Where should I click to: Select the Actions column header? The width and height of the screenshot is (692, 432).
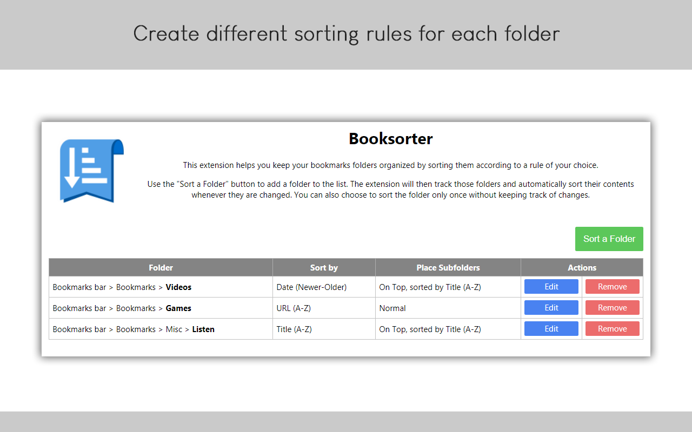point(582,267)
